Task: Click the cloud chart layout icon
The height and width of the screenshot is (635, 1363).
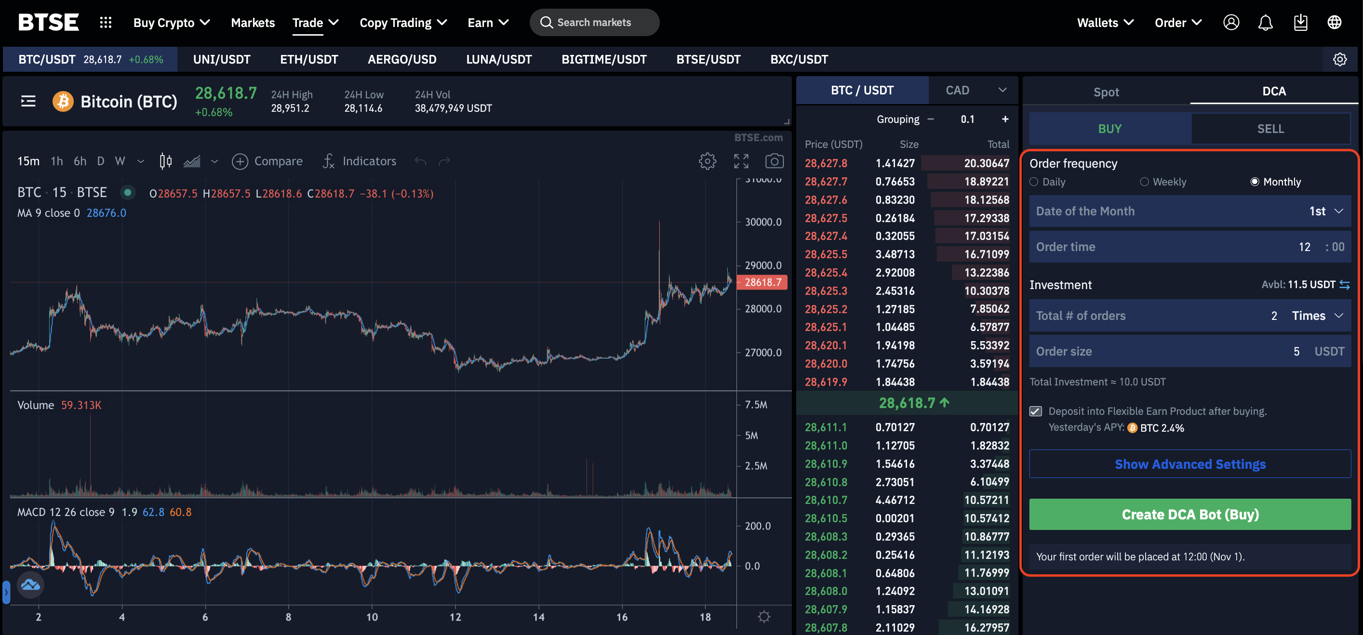Action: click(x=30, y=585)
